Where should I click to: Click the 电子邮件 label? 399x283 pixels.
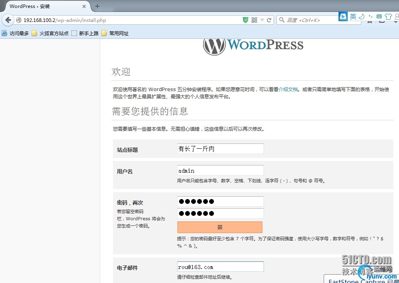[x=127, y=268]
